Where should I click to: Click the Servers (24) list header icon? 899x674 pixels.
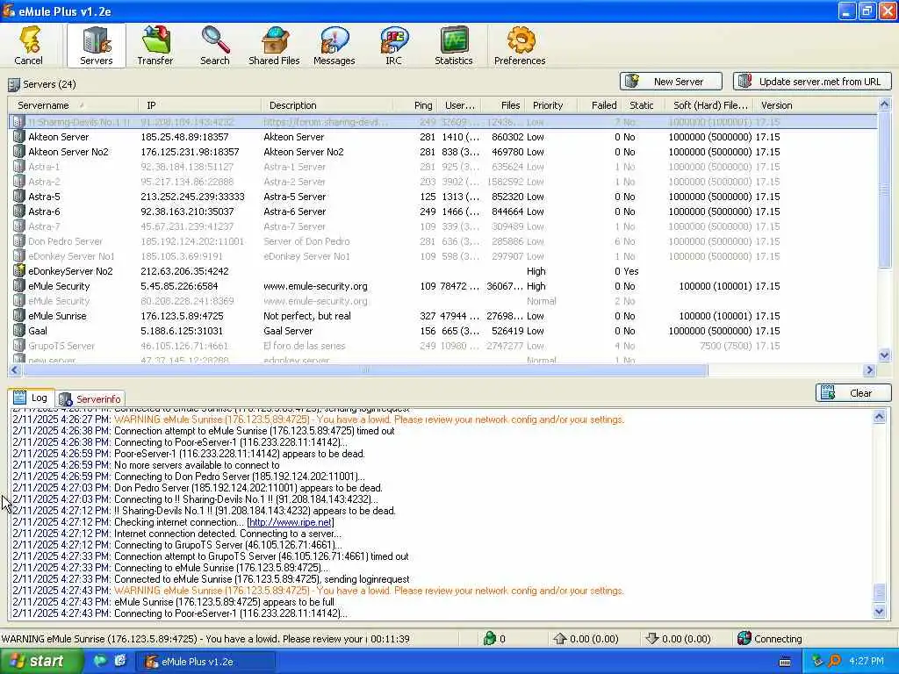point(14,85)
